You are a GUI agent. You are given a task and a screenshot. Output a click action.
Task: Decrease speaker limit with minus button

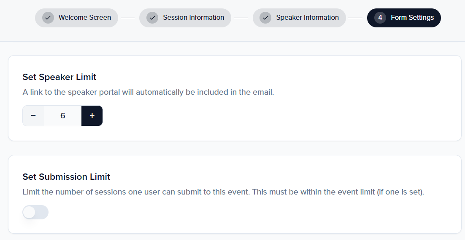point(33,116)
